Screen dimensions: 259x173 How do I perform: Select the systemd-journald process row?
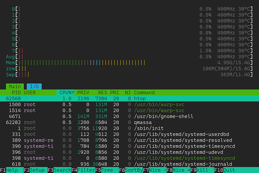tap(129, 164)
